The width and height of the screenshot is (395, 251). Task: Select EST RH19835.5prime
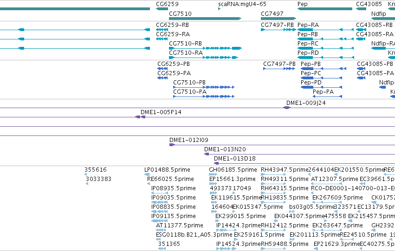click(x=285, y=198)
